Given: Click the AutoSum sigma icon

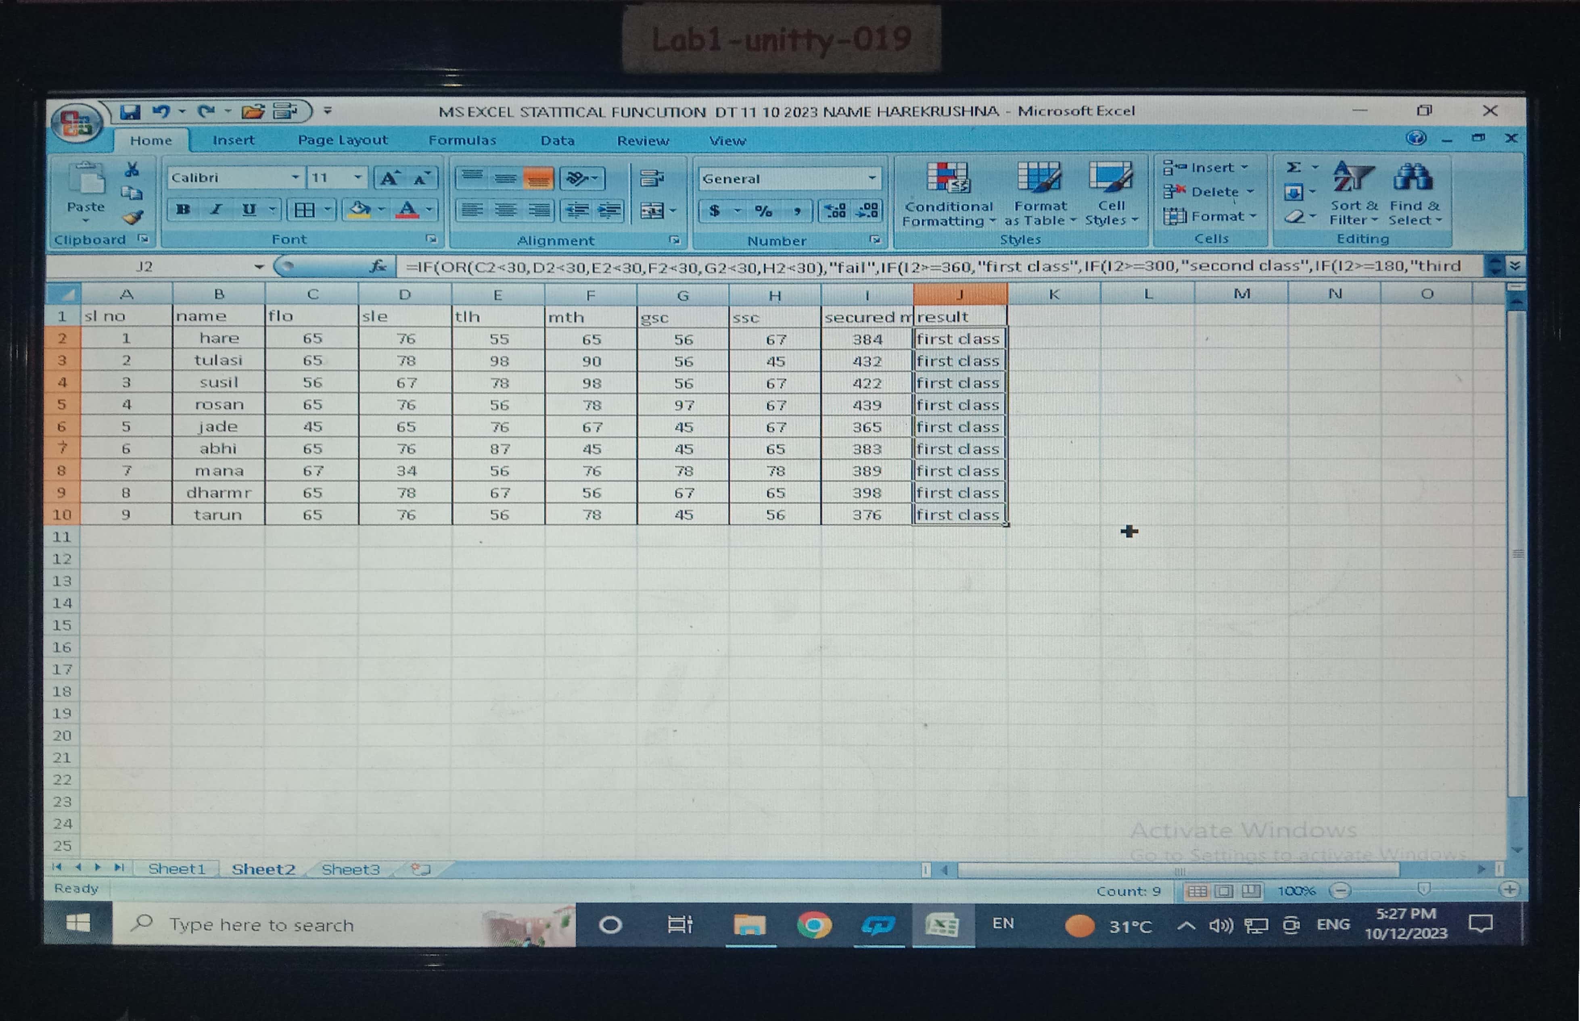Looking at the screenshot, I should (1294, 168).
